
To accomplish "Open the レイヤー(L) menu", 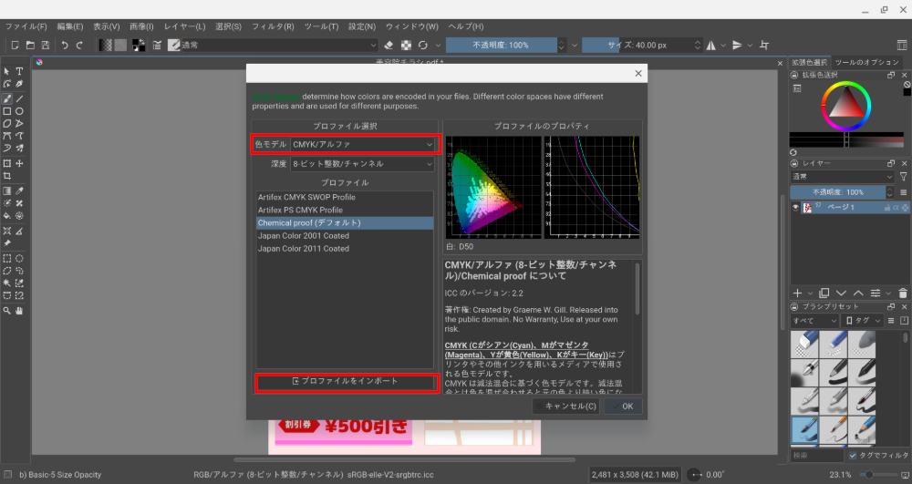I will pyautogui.click(x=184, y=26).
